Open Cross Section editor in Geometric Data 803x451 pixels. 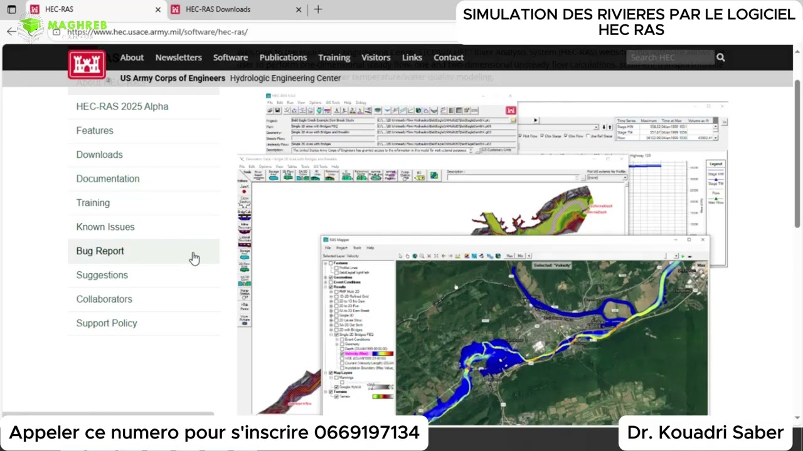(x=244, y=203)
